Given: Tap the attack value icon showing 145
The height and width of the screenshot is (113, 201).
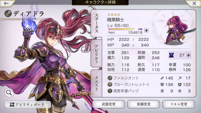Looking at the screenshot, I should (162, 78).
